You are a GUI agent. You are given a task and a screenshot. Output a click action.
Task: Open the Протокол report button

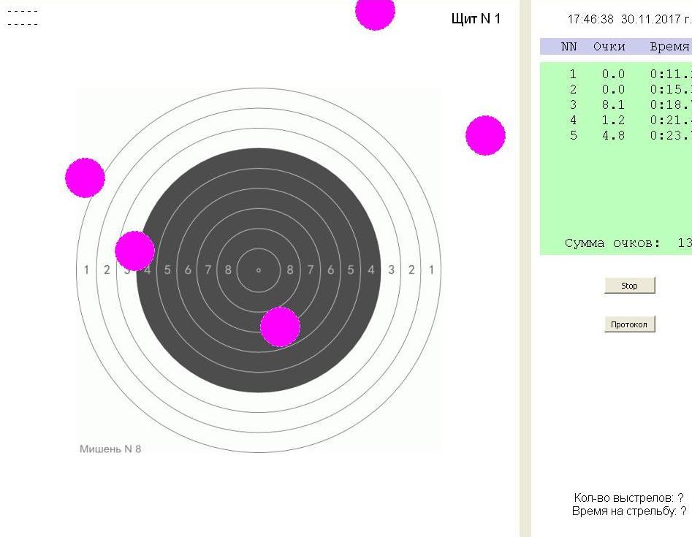[x=629, y=324]
